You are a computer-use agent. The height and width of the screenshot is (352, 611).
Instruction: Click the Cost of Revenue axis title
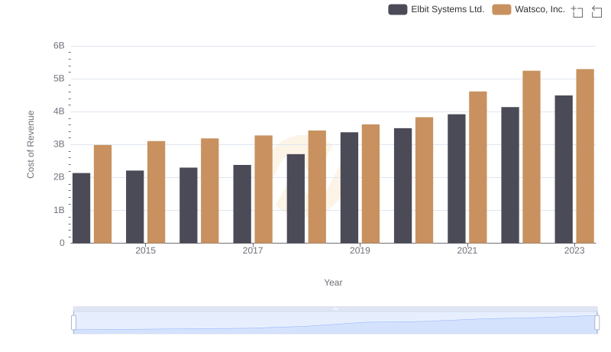click(31, 144)
